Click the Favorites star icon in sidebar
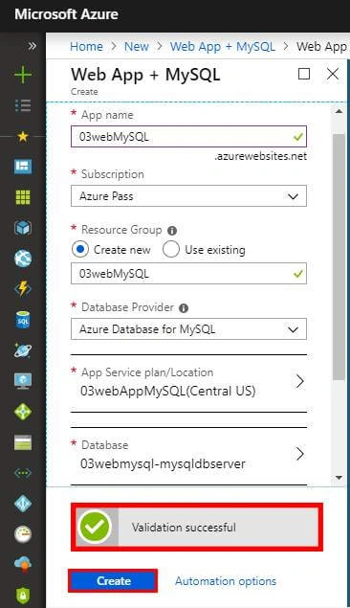Screen dimensions: 350x608 click(23, 136)
